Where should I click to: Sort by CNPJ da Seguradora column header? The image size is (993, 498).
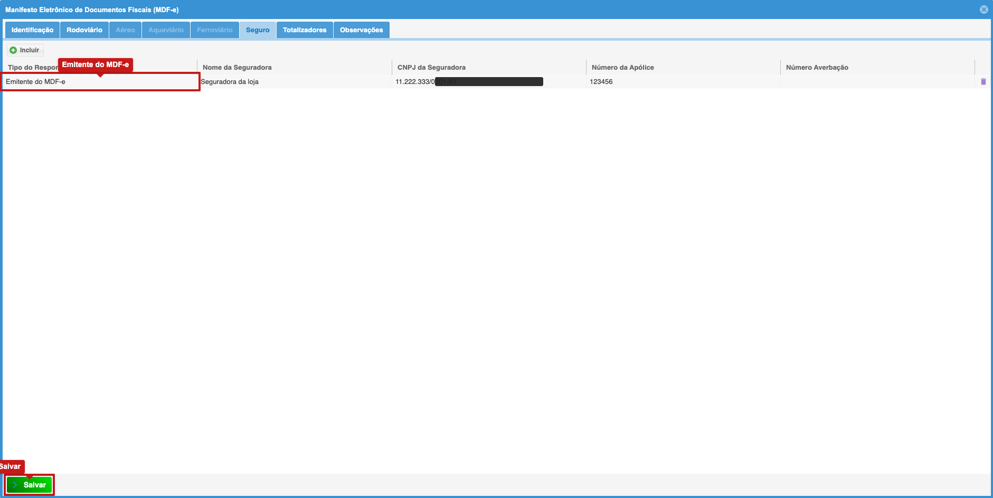tap(489, 67)
